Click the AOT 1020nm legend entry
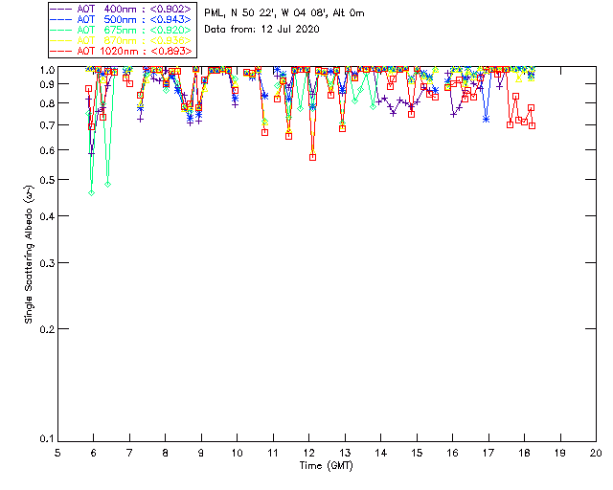 (122, 51)
